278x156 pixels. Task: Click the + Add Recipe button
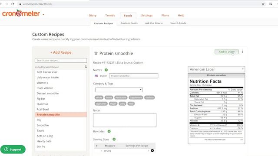61,52
